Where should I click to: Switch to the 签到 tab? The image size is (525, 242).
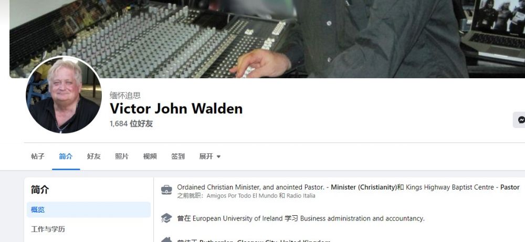click(178, 156)
